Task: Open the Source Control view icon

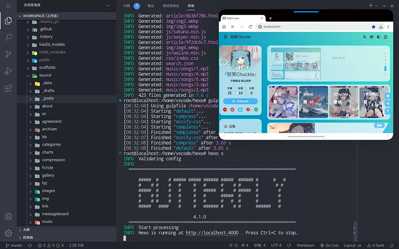Action: [9, 54]
